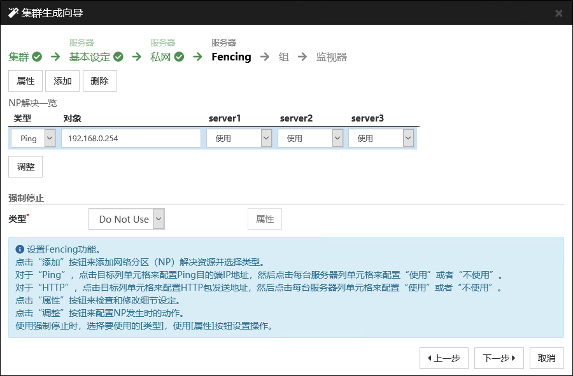The width and height of the screenshot is (573, 376).
Task: Jump to the 基本设定 step
Action: pyautogui.click(x=90, y=57)
